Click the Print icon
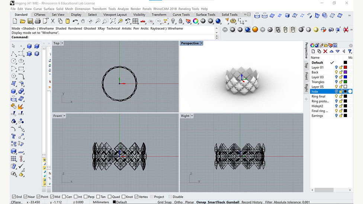This screenshot has width=363, height=204. point(38,21)
